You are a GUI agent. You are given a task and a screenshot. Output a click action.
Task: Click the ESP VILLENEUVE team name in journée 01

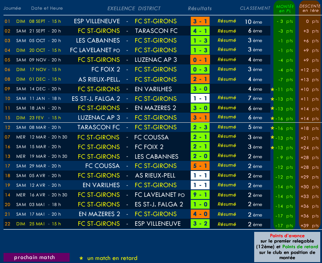click(x=97, y=21)
